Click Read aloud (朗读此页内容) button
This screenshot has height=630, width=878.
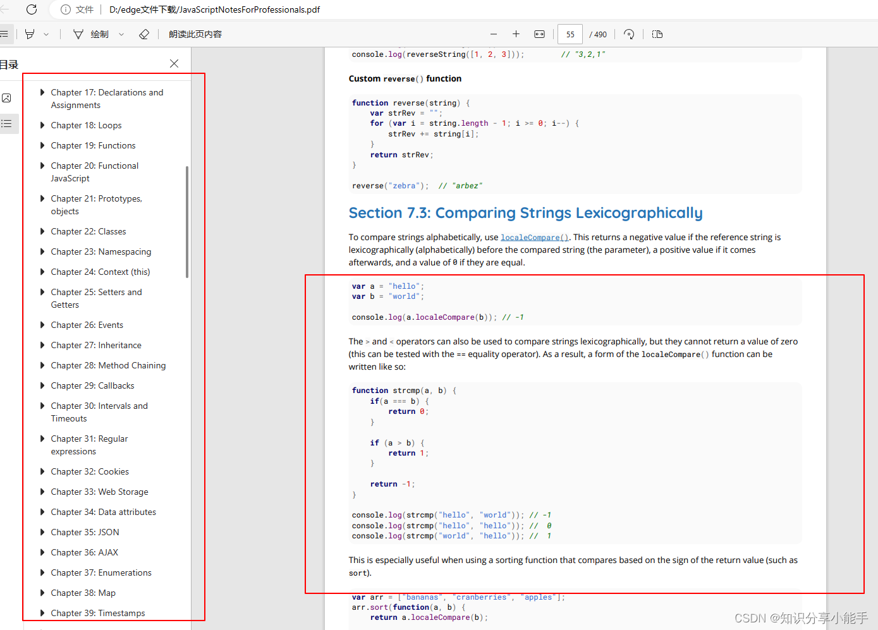pyautogui.click(x=195, y=34)
